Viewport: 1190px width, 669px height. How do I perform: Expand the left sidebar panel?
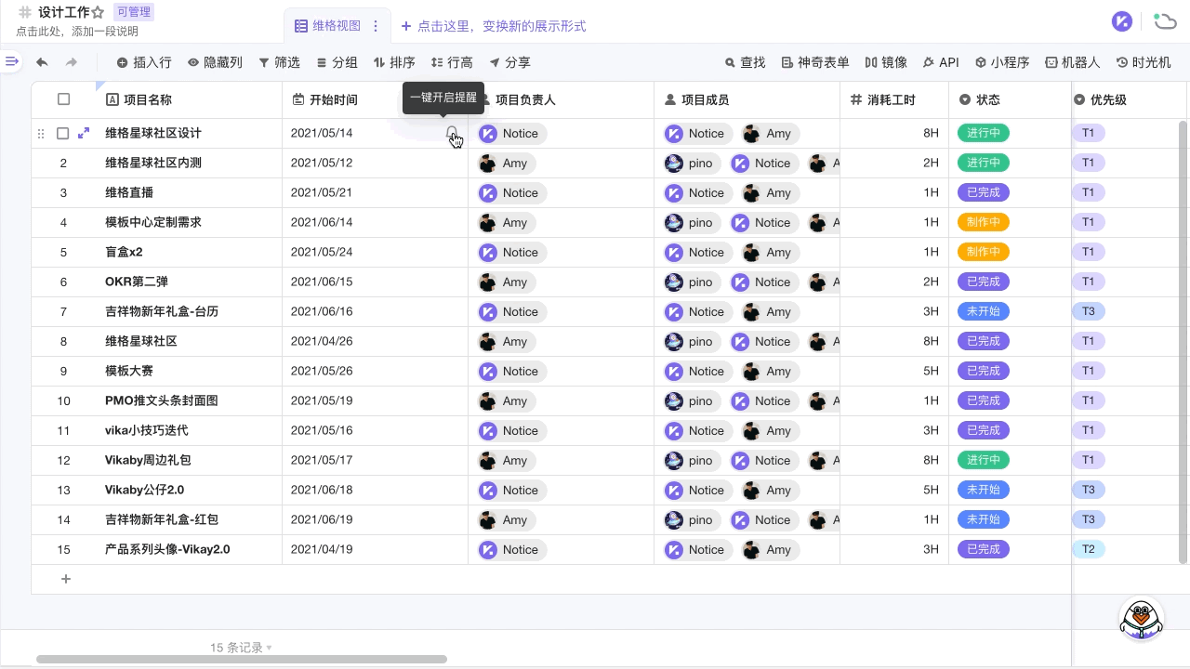point(11,61)
